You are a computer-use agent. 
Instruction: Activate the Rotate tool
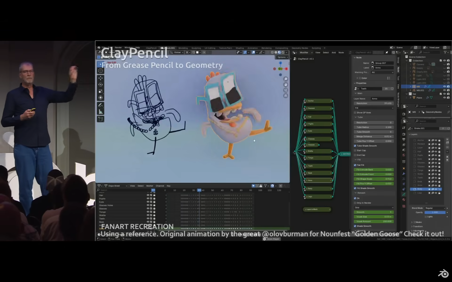(101, 85)
